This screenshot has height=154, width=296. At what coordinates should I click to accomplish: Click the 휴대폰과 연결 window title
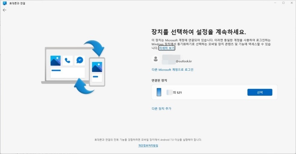17,3
